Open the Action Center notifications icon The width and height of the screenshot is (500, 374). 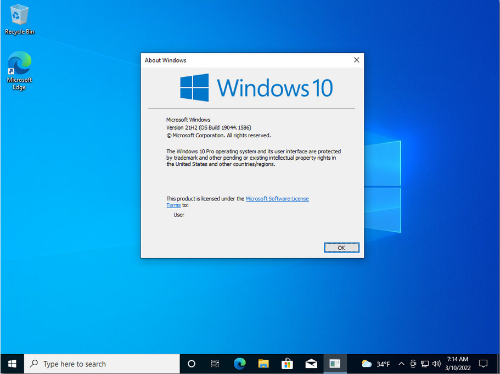coord(484,364)
